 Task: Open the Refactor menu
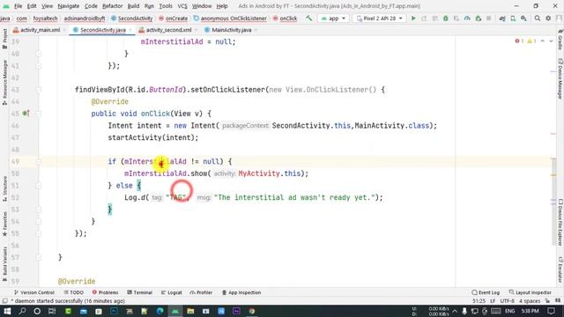[112, 6]
